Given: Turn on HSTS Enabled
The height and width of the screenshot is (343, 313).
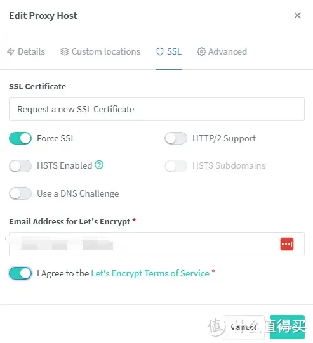Looking at the screenshot, I should click(x=20, y=166).
